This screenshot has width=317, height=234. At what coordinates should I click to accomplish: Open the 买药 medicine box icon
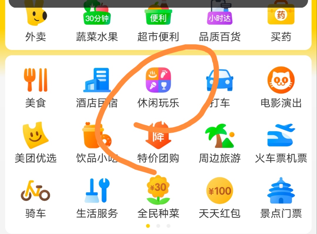pyautogui.click(x=281, y=13)
